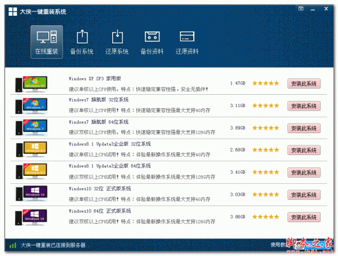Screen dimensions: 338x256
Task: Click the 3.41GB size value
Action: point(238,172)
